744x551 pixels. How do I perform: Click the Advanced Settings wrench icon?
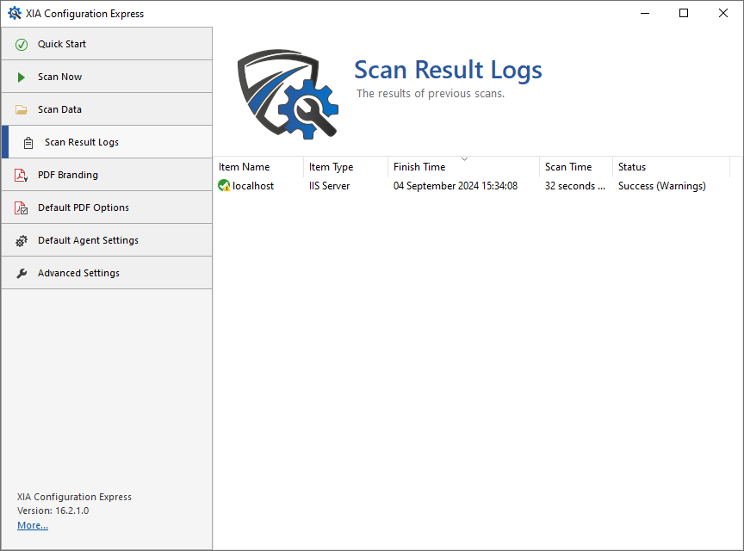22,274
